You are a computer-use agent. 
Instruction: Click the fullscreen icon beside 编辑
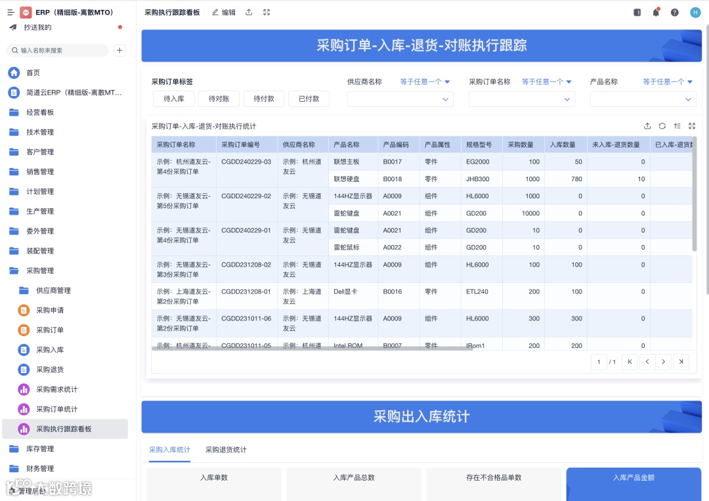tap(267, 12)
